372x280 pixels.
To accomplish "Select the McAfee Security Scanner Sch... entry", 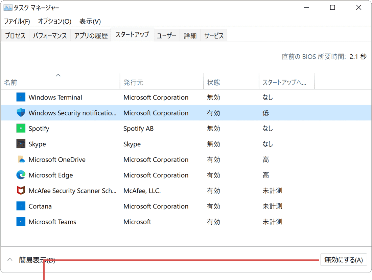I will point(72,191).
